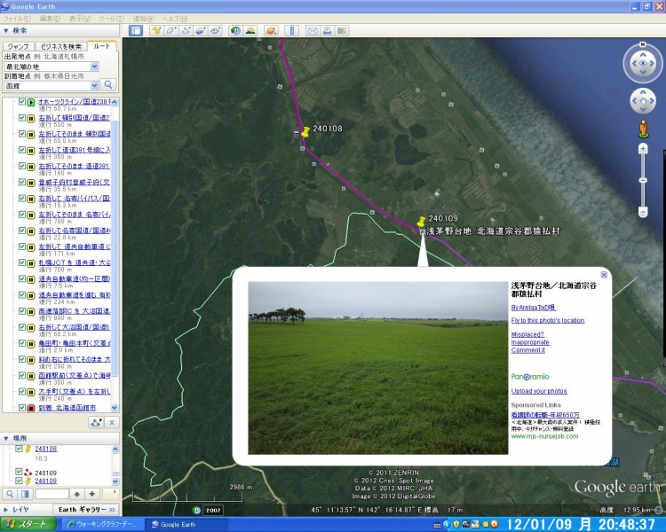Play the route tour in search panel
The image size is (666, 532).
click(x=97, y=422)
